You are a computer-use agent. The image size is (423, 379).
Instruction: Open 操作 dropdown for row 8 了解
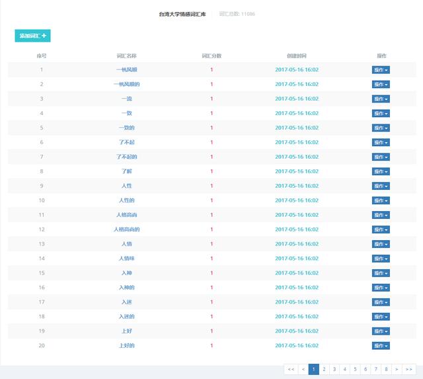[x=381, y=172]
